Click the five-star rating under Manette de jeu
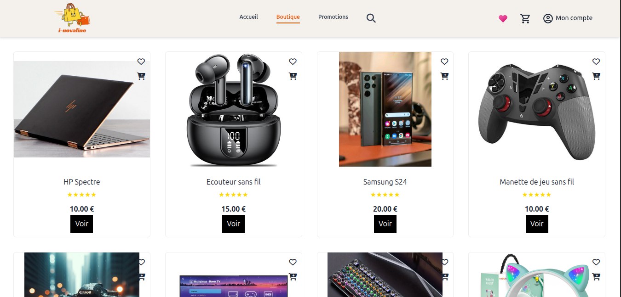The height and width of the screenshot is (297, 621). pos(536,195)
